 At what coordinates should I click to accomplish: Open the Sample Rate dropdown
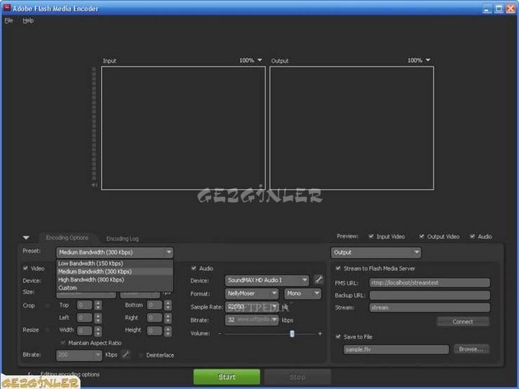[x=252, y=306]
